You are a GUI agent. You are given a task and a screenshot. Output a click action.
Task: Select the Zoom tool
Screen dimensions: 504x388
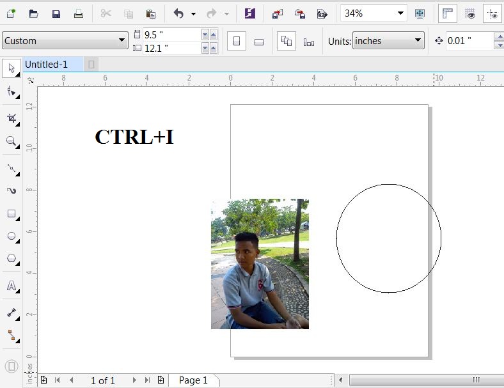(12, 141)
